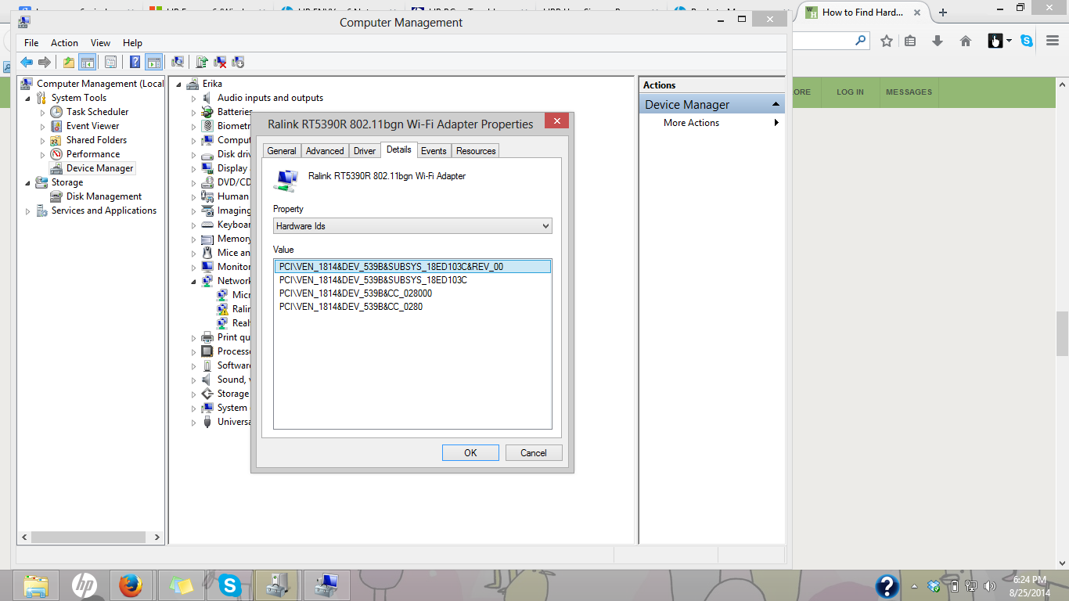Select Device Manager in console tree
The width and height of the screenshot is (1069, 601).
pyautogui.click(x=99, y=168)
